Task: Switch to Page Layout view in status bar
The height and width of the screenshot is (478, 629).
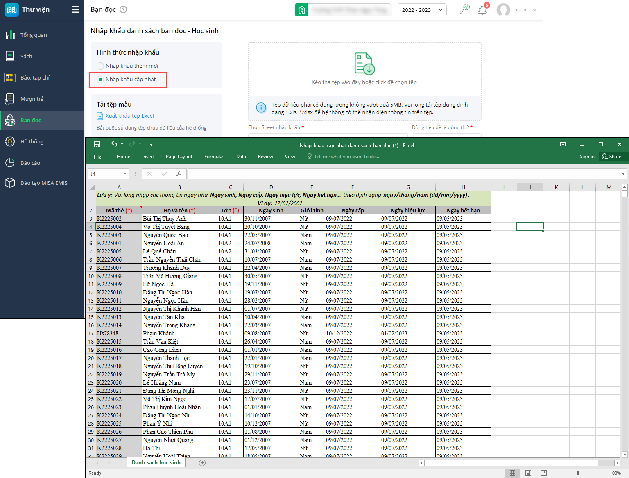Action: coord(528,473)
